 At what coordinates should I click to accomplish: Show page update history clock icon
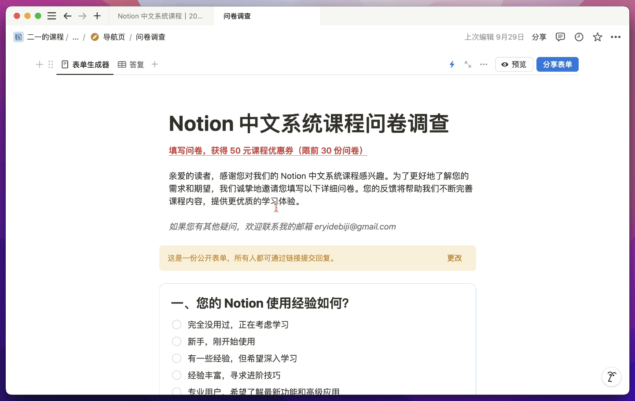tap(579, 37)
